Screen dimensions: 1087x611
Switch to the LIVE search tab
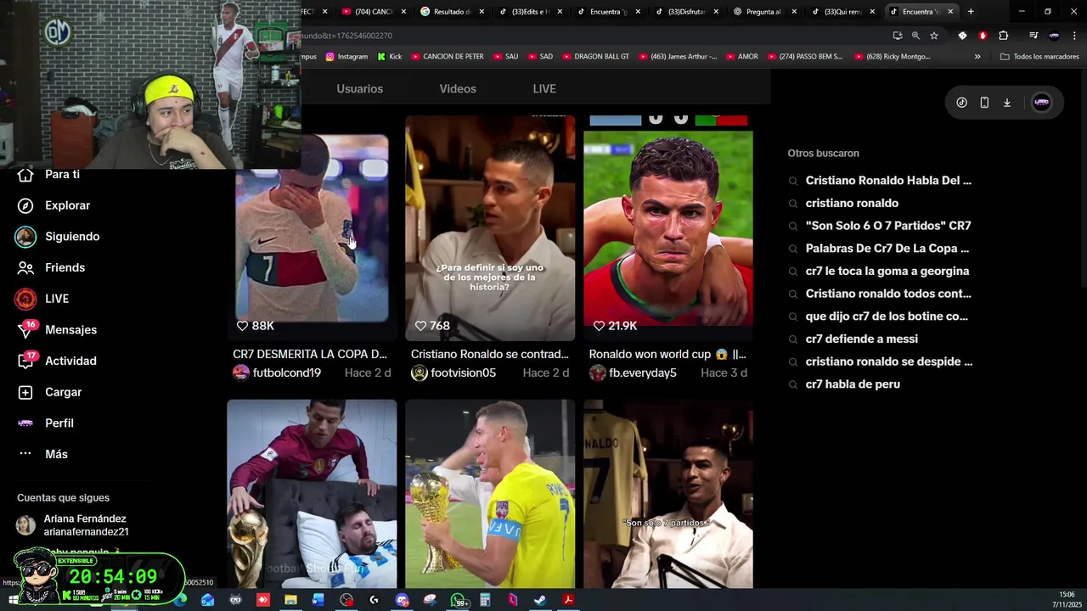[544, 89]
